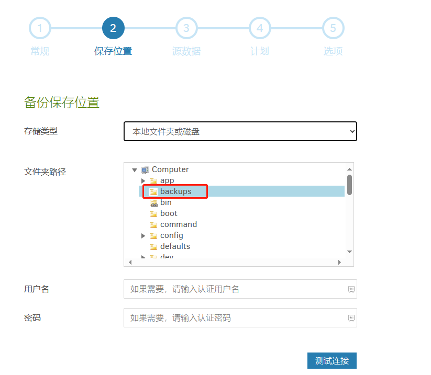Click the defaults folder icon
The width and height of the screenshot is (431, 375).
pos(153,247)
